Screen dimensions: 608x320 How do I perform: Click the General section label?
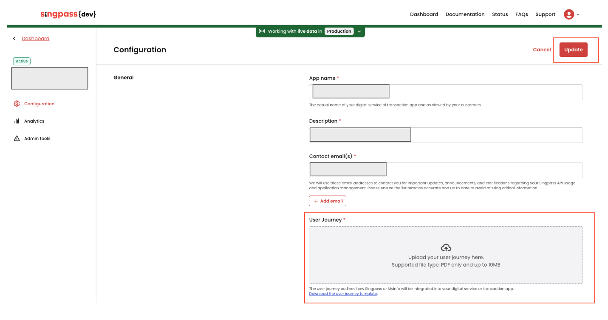(x=124, y=78)
